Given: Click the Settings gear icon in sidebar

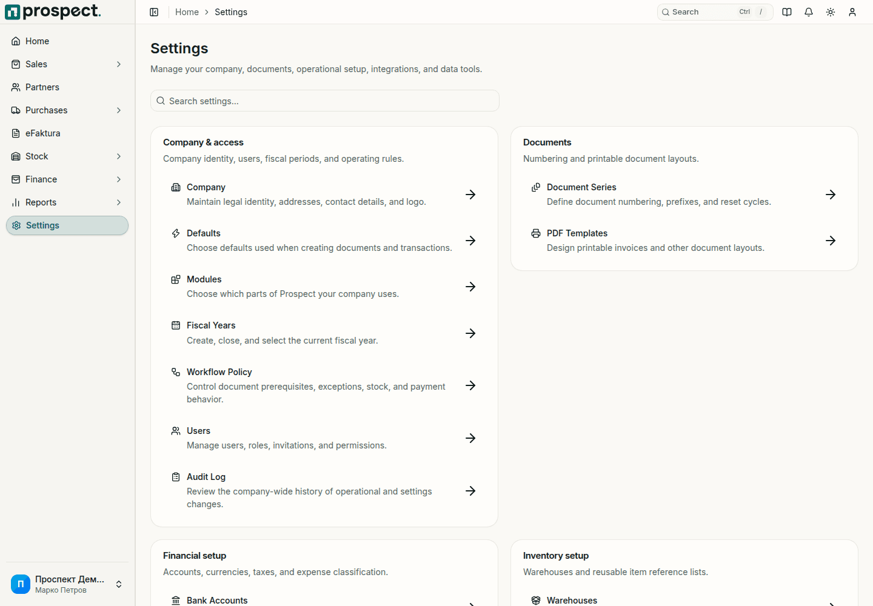Looking at the screenshot, I should click(x=16, y=225).
